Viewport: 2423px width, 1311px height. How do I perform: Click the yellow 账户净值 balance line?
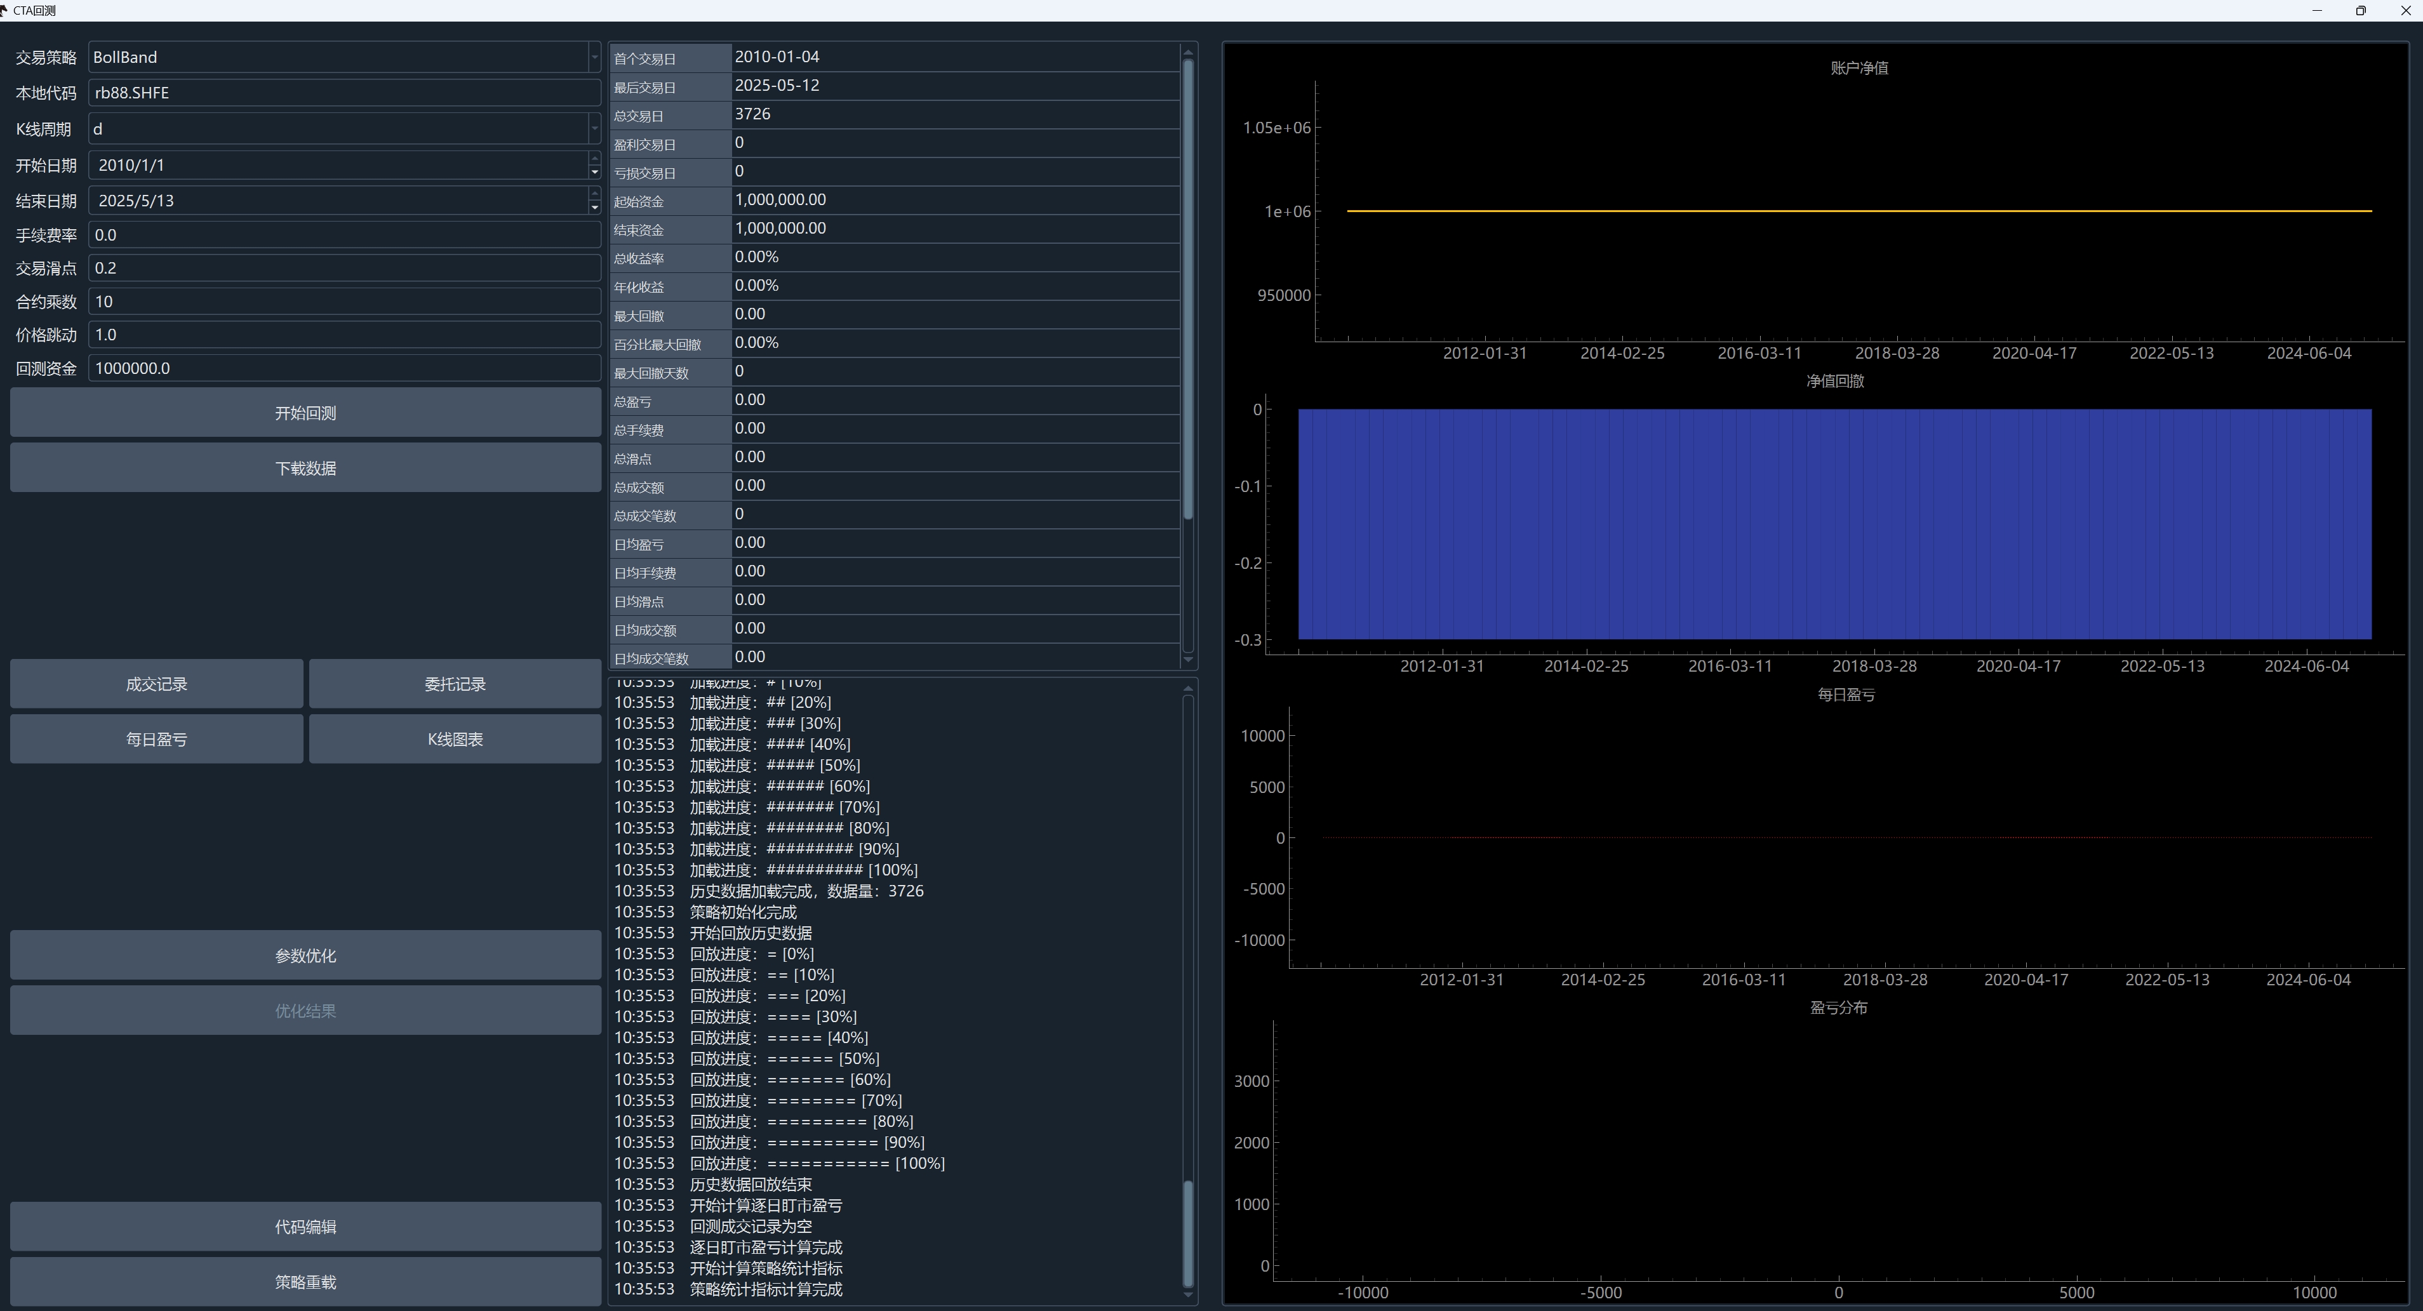point(1859,211)
